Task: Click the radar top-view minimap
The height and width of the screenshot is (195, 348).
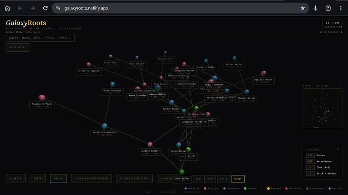Action: (x=322, y=109)
